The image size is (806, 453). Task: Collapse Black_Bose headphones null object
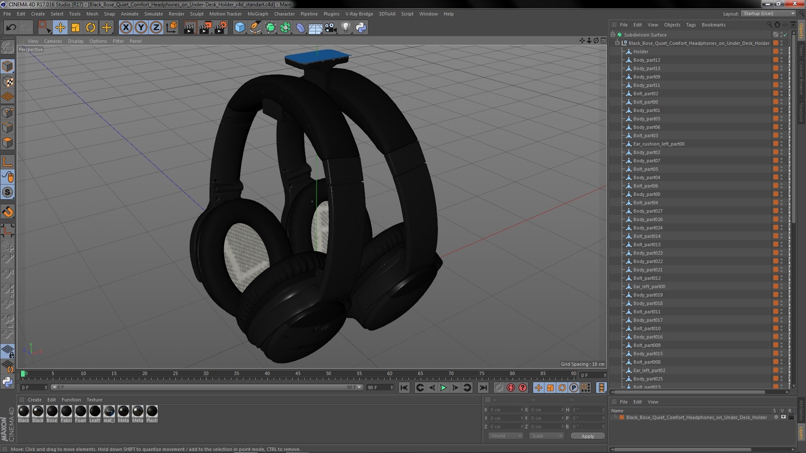(x=618, y=43)
